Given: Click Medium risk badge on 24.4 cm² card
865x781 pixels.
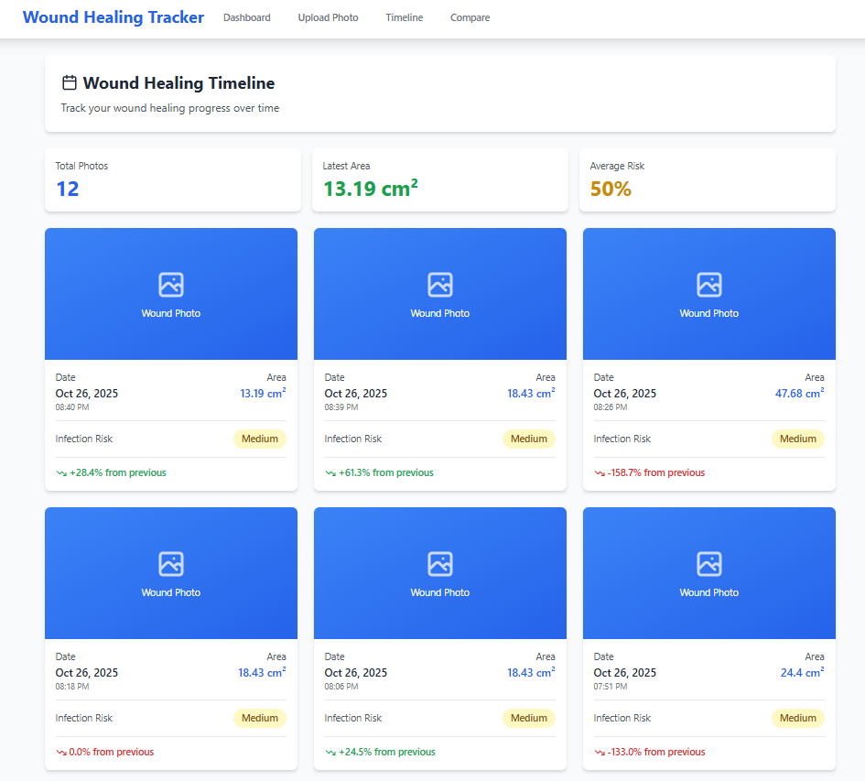Looking at the screenshot, I should (797, 718).
